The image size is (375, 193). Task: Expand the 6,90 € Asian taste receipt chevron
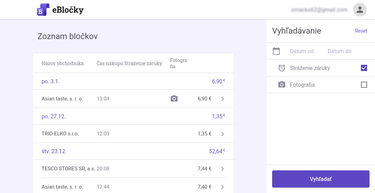[222, 99]
